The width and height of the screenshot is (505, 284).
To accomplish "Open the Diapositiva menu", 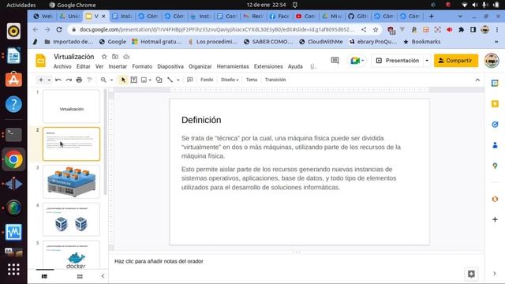I will coord(170,66).
